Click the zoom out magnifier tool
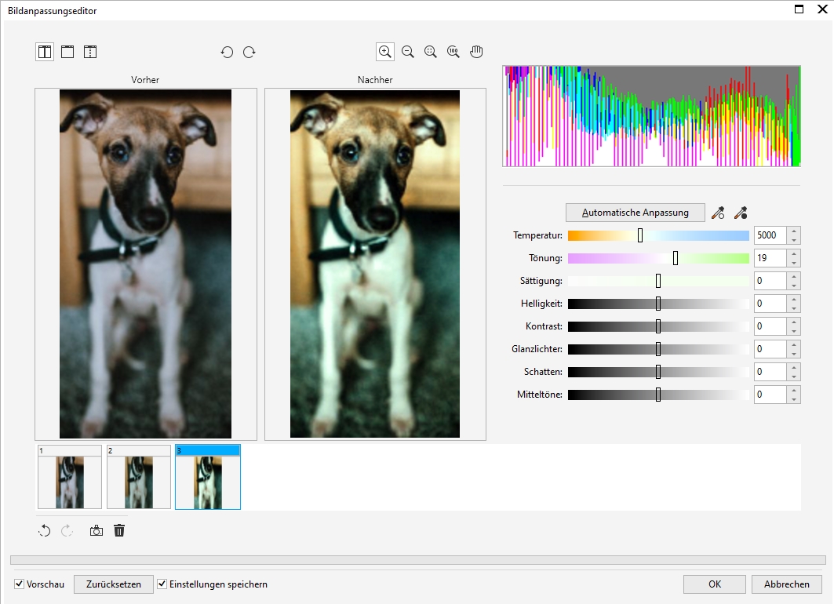The height and width of the screenshot is (604, 834). [408, 52]
